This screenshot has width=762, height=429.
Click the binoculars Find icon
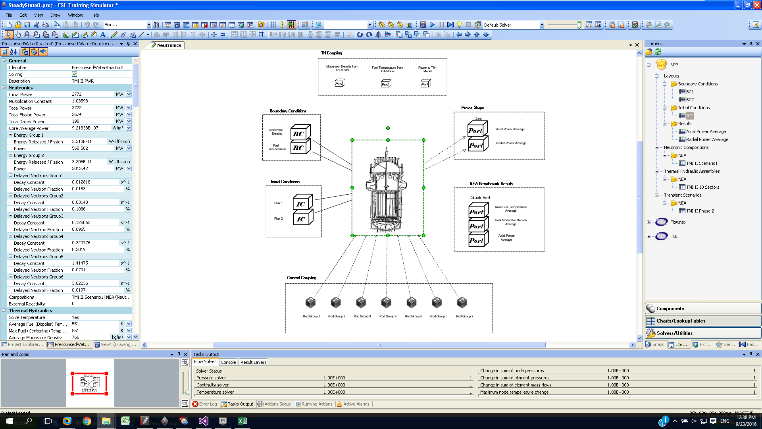click(x=156, y=25)
